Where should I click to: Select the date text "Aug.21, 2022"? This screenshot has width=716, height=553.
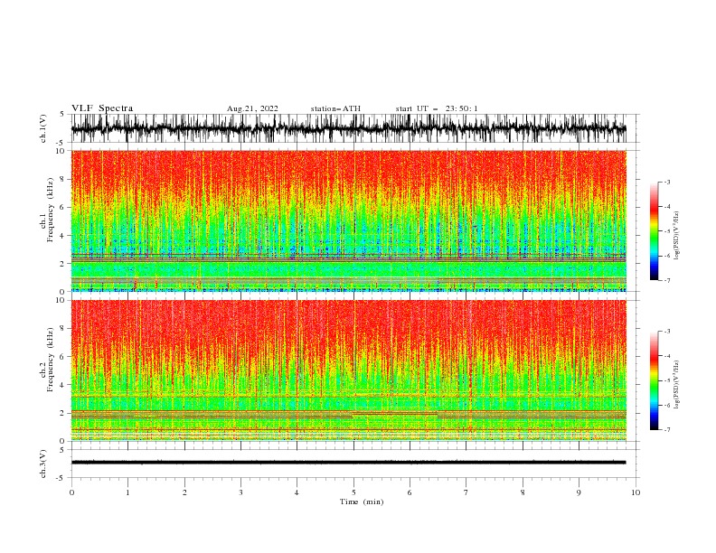(252, 108)
